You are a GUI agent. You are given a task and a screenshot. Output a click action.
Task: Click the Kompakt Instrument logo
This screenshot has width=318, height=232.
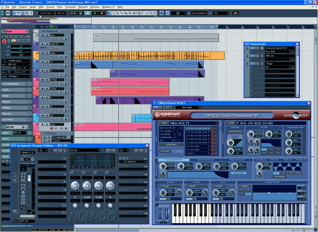(168, 115)
